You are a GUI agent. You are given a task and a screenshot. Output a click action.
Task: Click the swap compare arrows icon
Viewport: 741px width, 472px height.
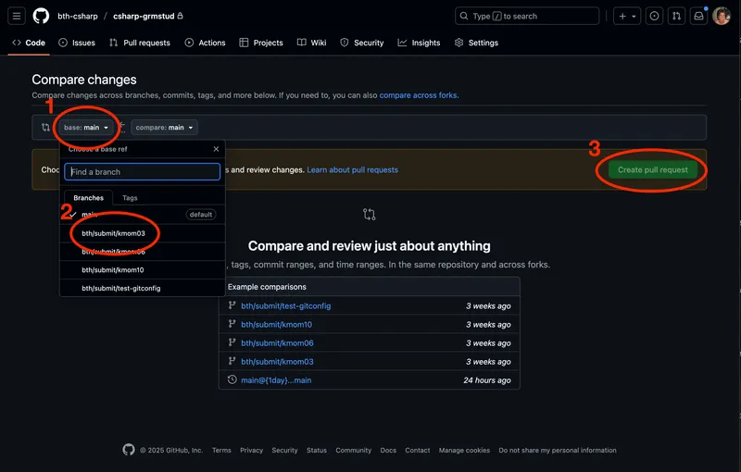point(45,128)
